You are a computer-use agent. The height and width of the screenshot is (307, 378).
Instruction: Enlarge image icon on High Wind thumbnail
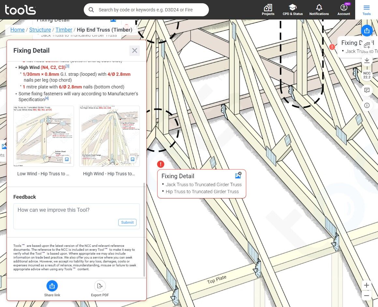pyautogui.click(x=132, y=159)
